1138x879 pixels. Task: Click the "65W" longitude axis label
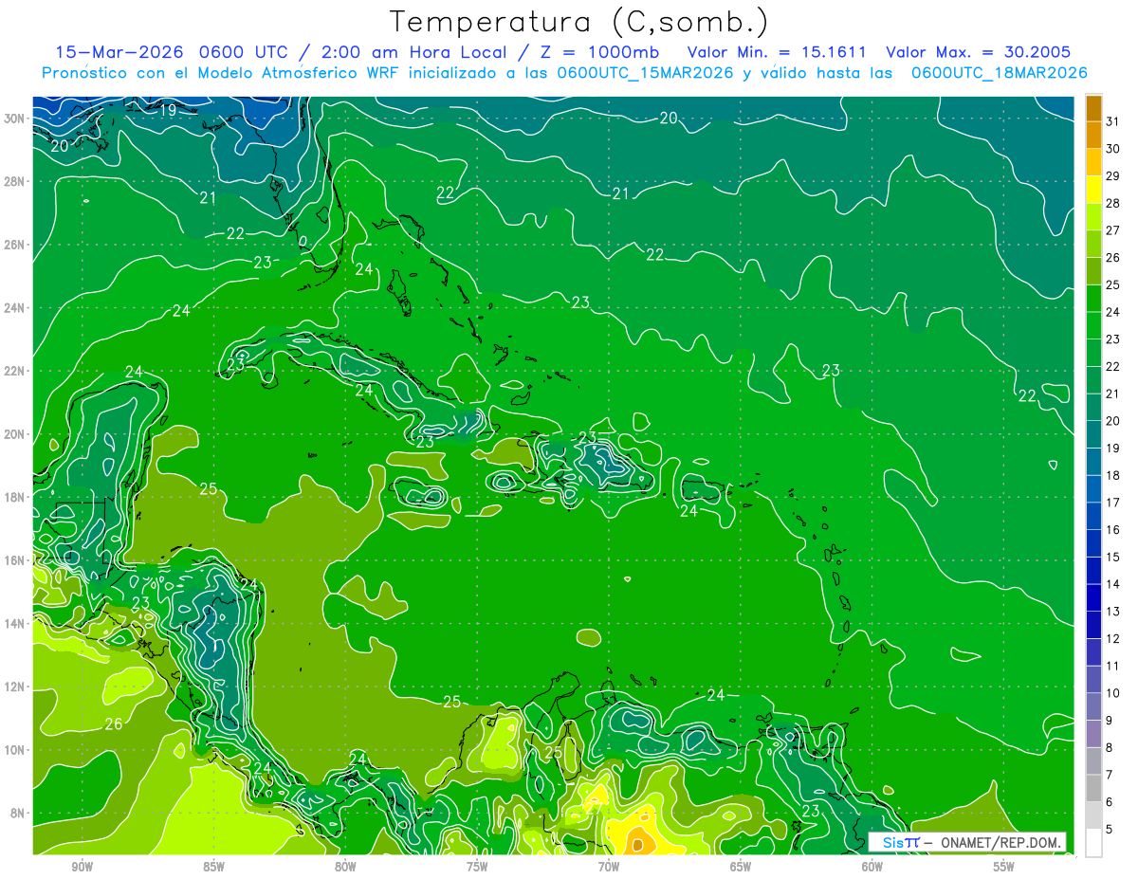(x=741, y=867)
